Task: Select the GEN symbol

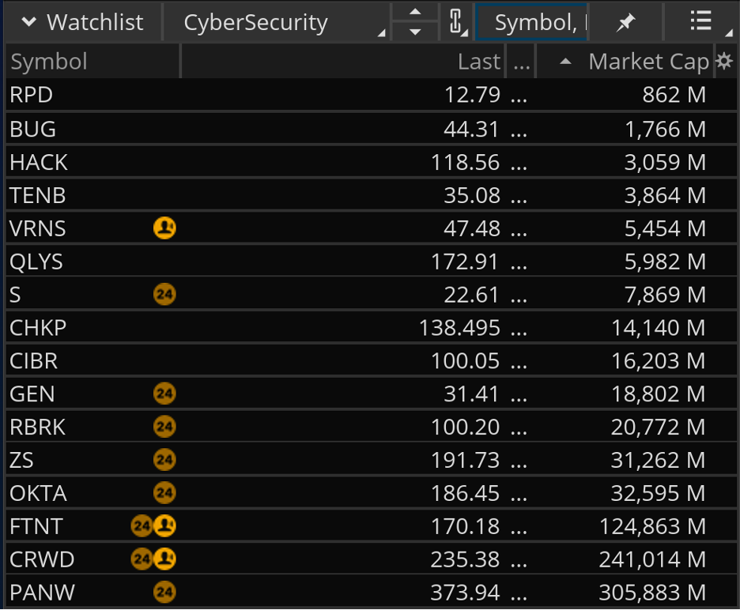Action: click(x=32, y=394)
